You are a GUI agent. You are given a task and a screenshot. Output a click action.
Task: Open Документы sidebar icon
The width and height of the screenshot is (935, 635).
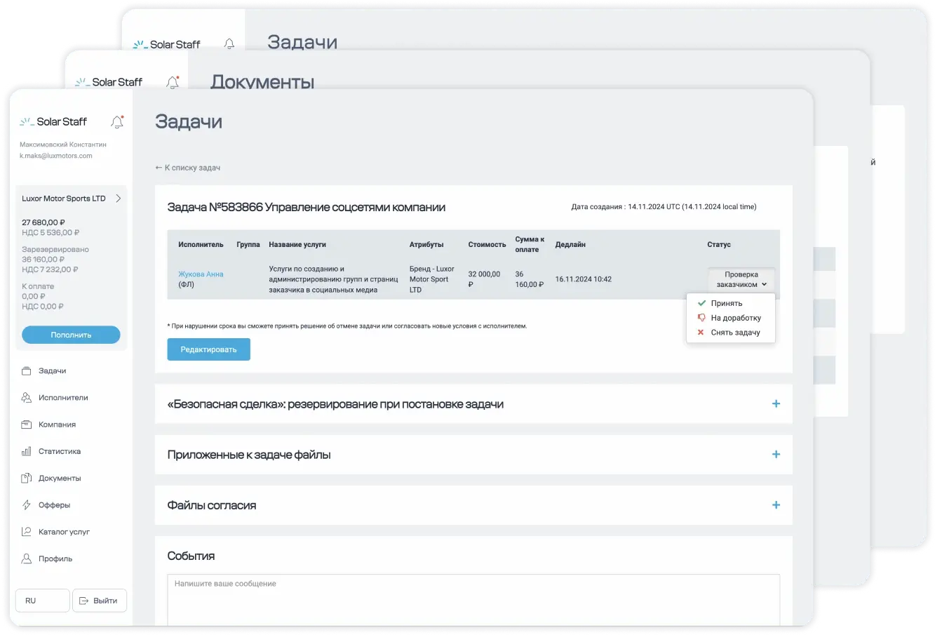(x=27, y=479)
